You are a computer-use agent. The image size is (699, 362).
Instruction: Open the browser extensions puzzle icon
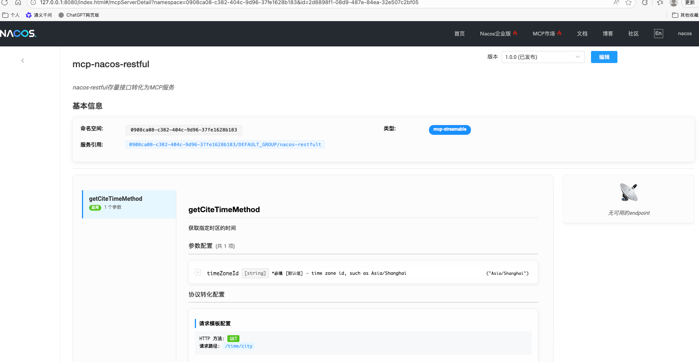click(x=645, y=3)
